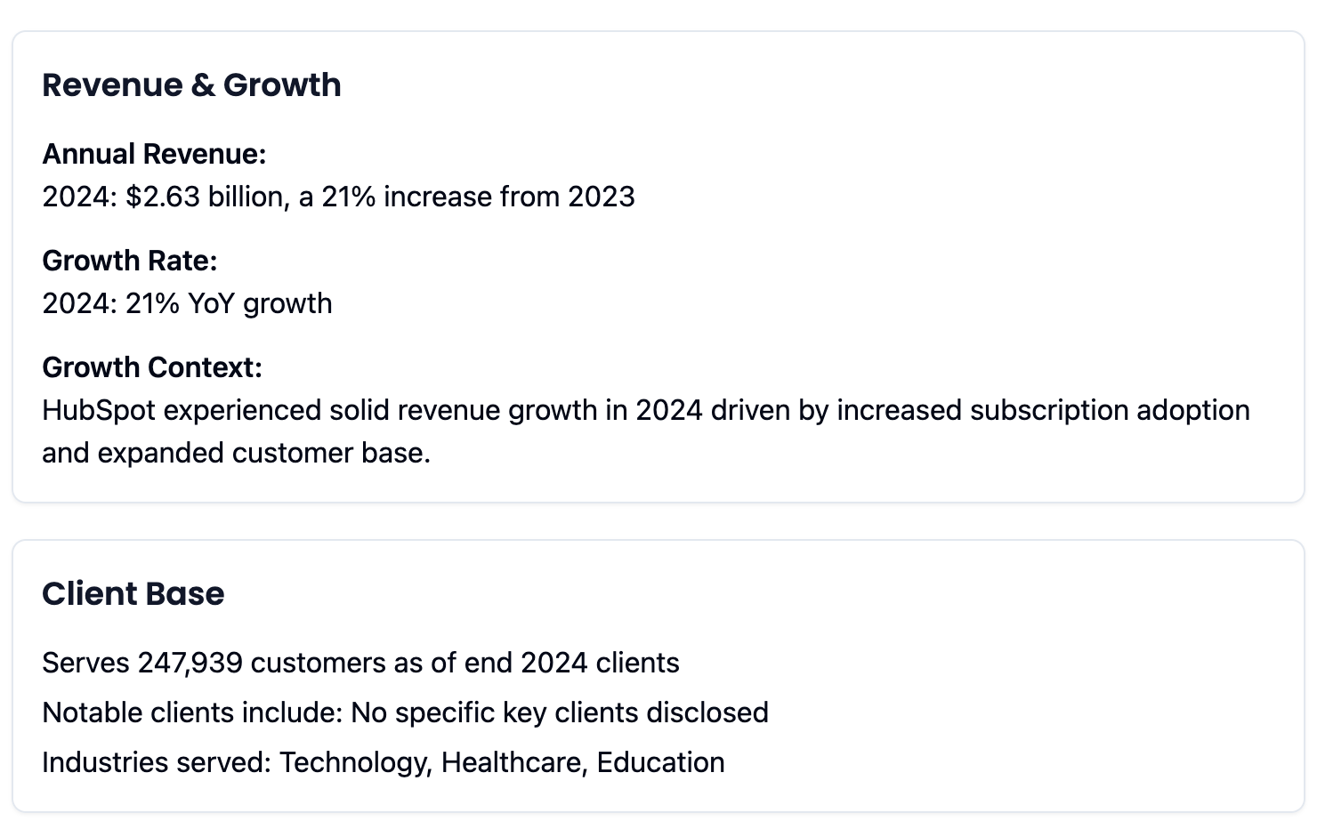Image resolution: width=1317 pixels, height=829 pixels.
Task: Select the Growth Context label
Action: point(152,367)
